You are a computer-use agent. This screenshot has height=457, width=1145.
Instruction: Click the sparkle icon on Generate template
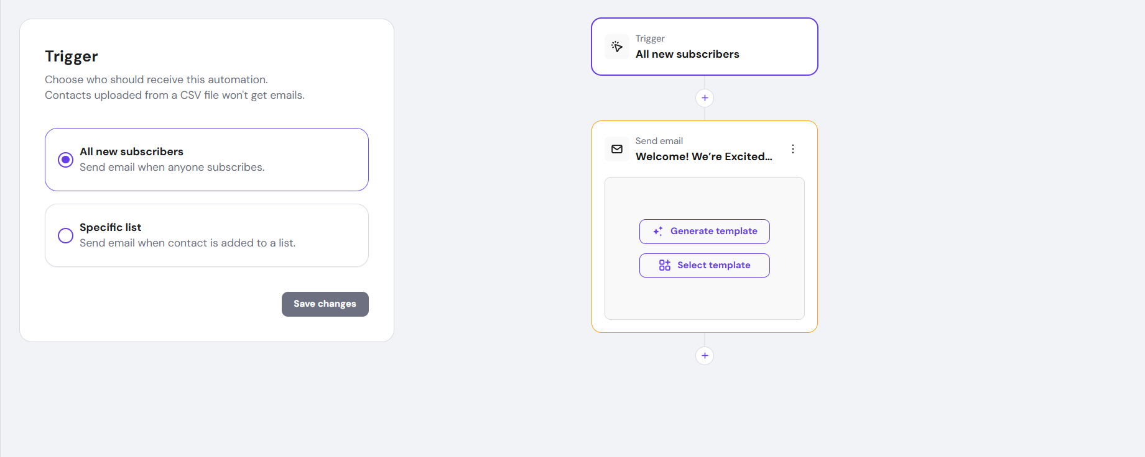657,232
